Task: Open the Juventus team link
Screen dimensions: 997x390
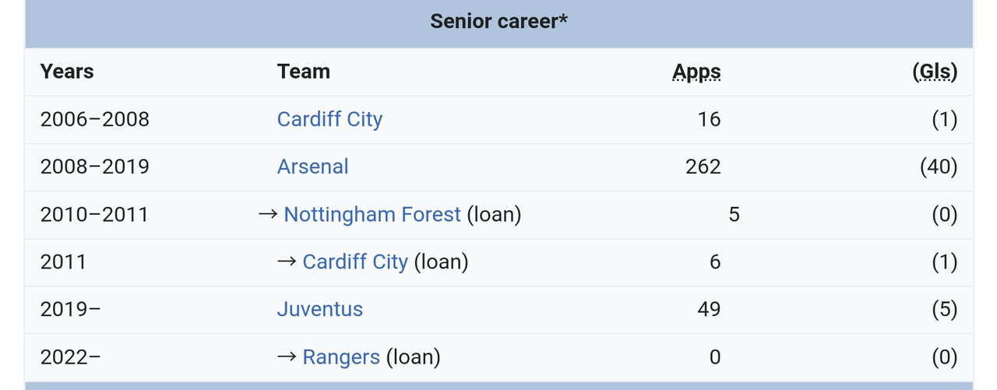Action: click(319, 309)
